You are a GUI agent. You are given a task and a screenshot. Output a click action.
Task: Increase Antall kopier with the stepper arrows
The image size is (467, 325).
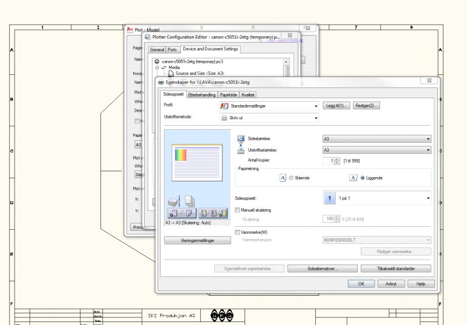point(337,159)
